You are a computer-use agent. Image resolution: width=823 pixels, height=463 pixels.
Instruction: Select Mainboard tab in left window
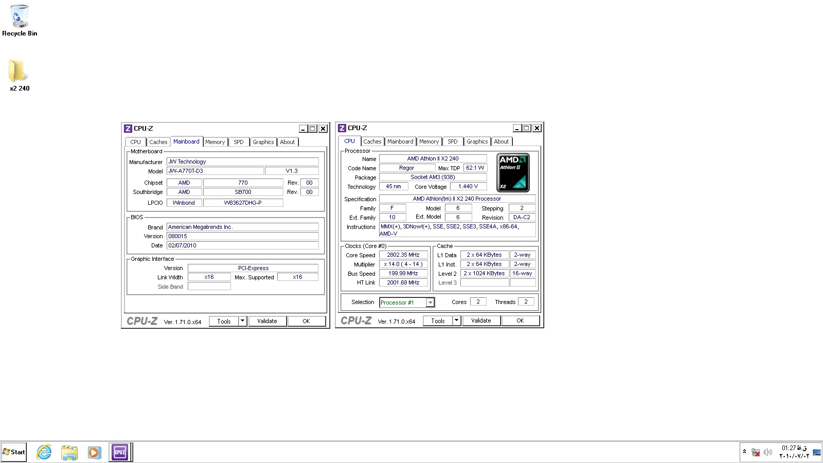pyautogui.click(x=186, y=141)
